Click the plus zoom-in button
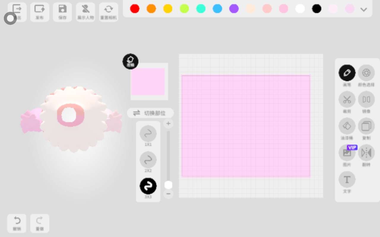Screen dimensions: 380x237 pyautogui.click(x=168, y=124)
